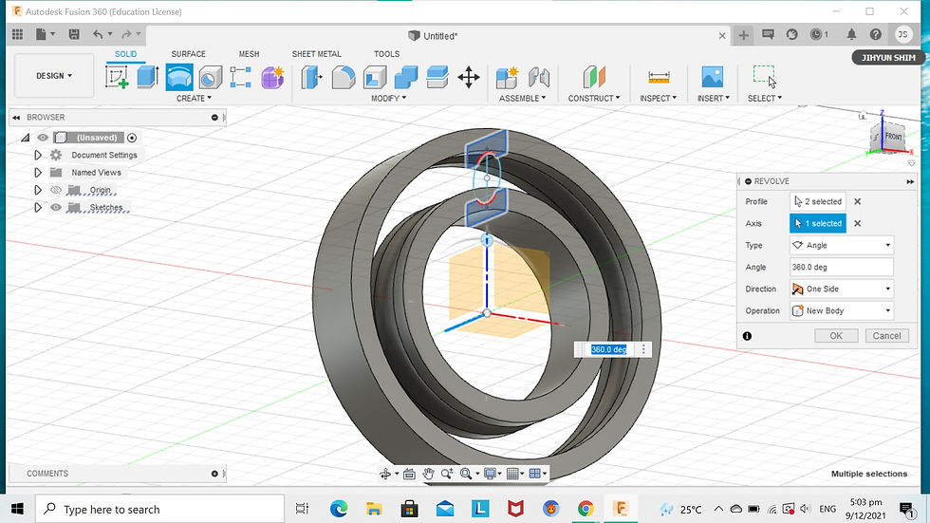The image size is (930, 523).
Task: Open the DESIGN workspace dropdown
Action: (x=54, y=76)
